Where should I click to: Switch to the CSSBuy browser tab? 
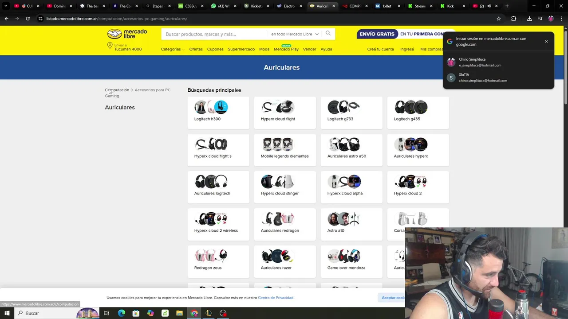[190, 6]
